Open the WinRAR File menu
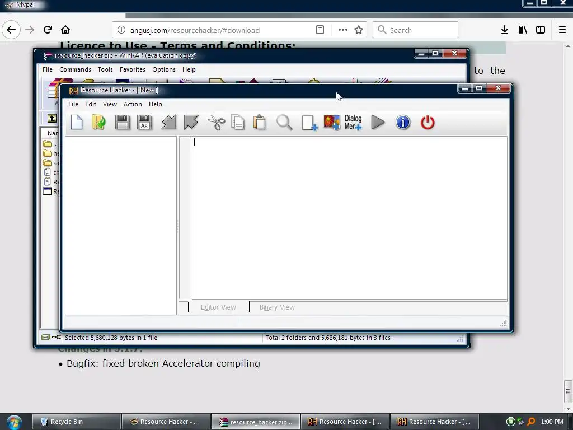 (x=48, y=69)
